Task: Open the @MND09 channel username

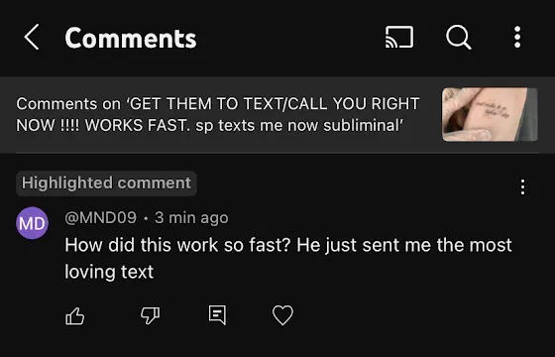Action: point(100,217)
